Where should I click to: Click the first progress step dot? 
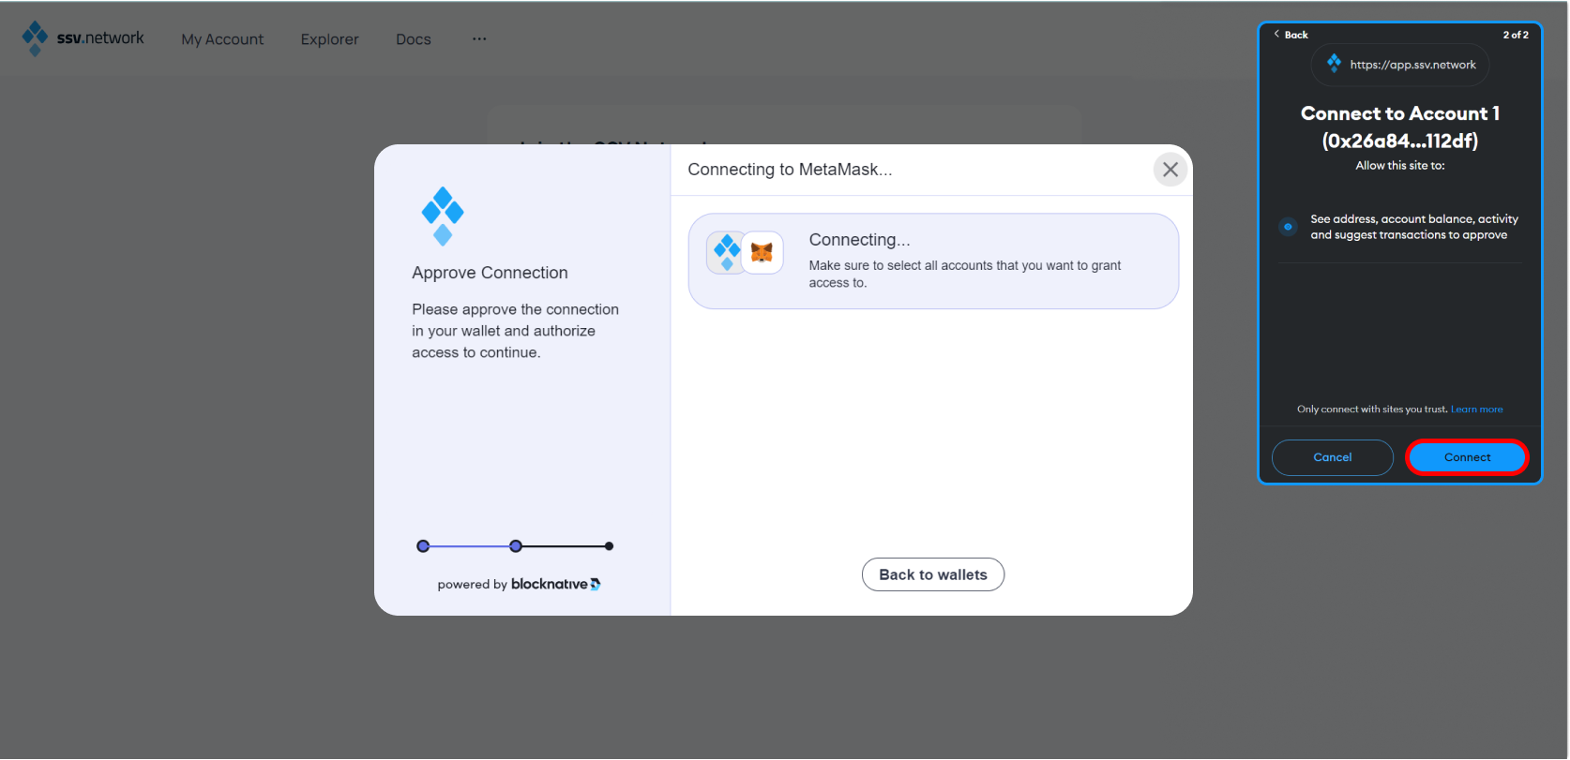tap(423, 546)
